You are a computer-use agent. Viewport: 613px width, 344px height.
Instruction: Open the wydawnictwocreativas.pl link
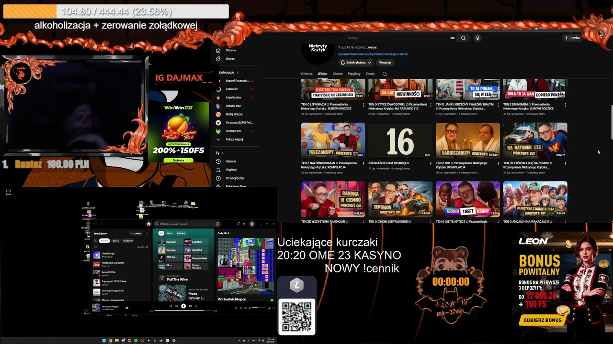pos(373,54)
